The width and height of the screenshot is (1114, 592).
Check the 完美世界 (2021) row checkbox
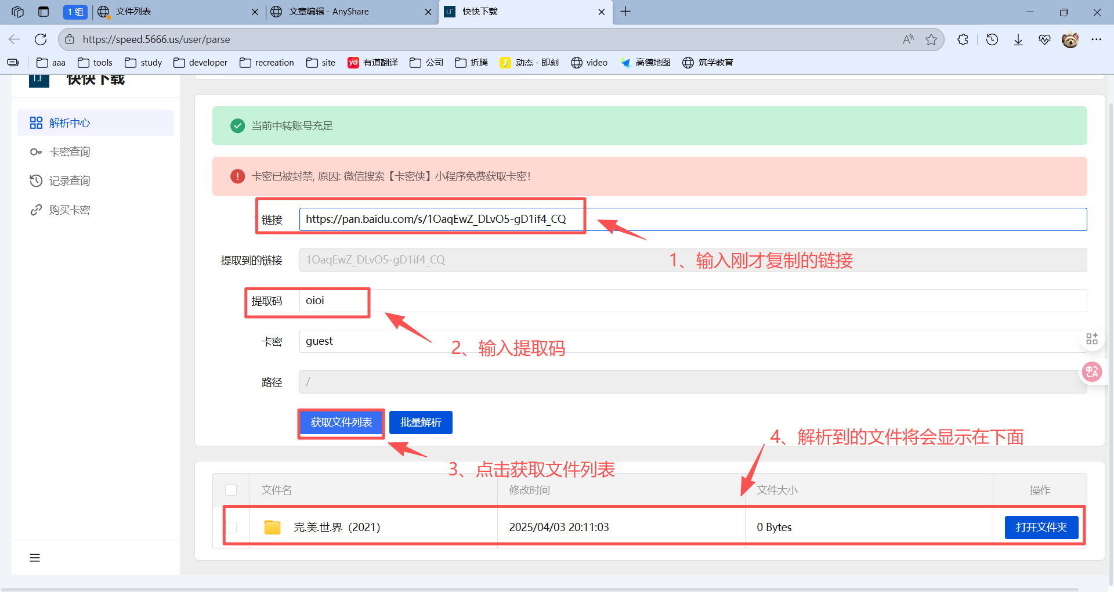click(231, 527)
